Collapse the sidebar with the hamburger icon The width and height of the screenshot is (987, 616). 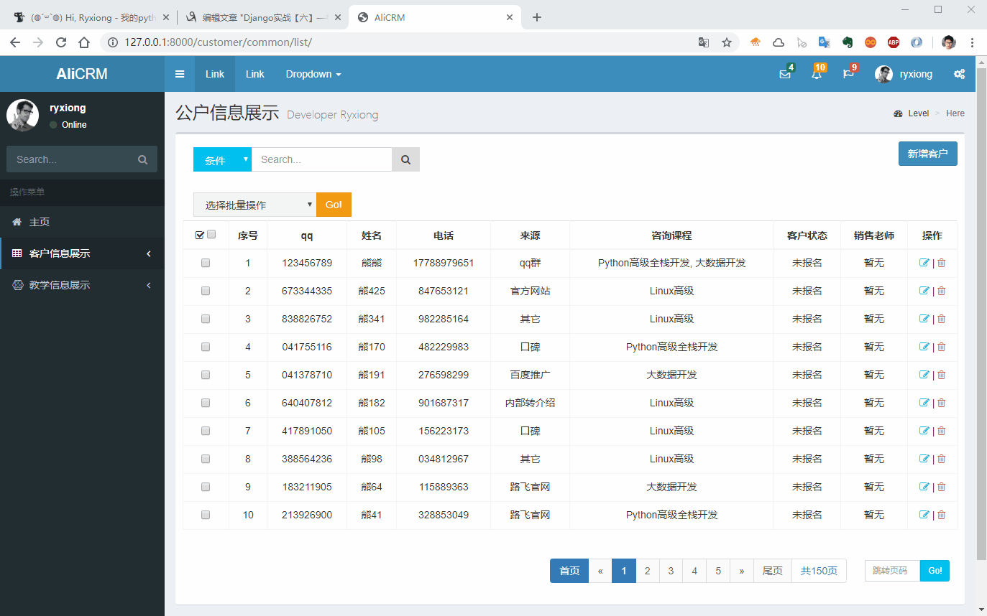click(179, 73)
